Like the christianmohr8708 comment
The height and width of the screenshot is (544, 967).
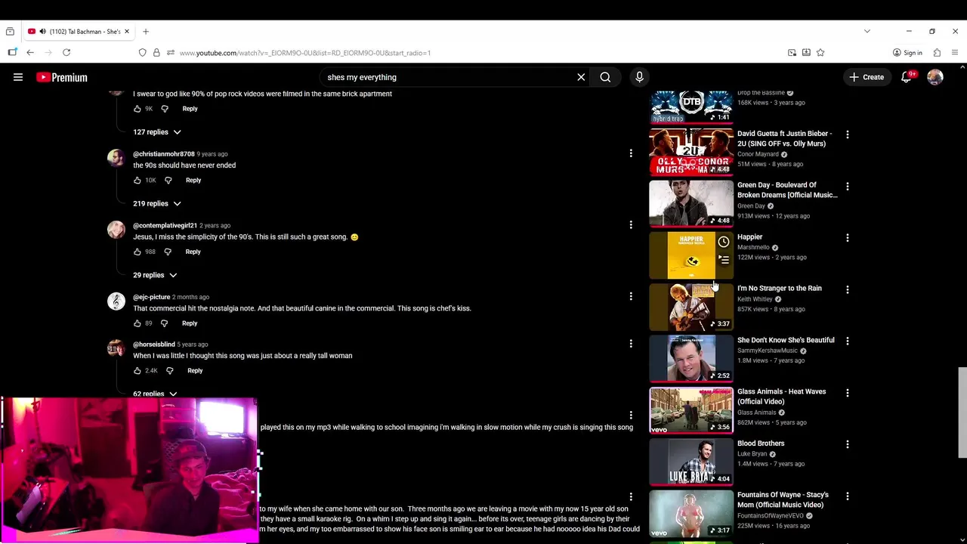pos(137,181)
